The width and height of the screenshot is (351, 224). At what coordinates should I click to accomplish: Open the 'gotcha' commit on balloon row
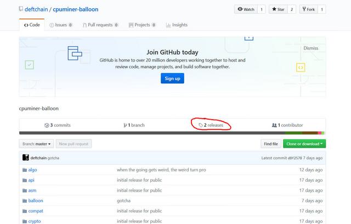point(123,201)
